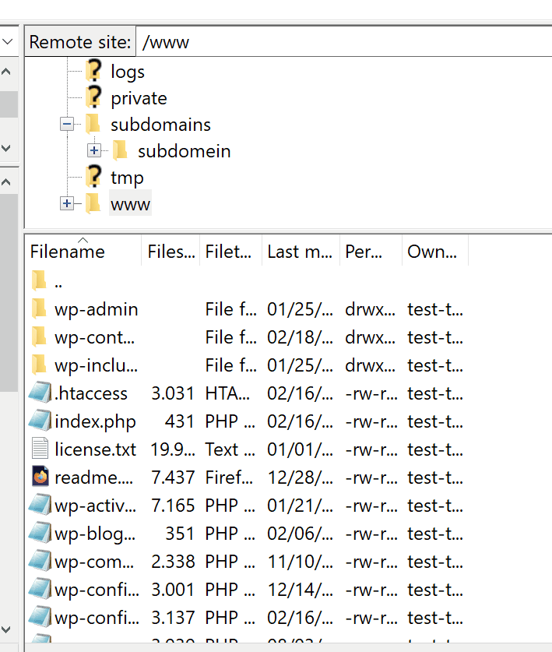This screenshot has height=652, width=552.
Task: Click the wp-com... PHP file icon
Action: (x=40, y=561)
